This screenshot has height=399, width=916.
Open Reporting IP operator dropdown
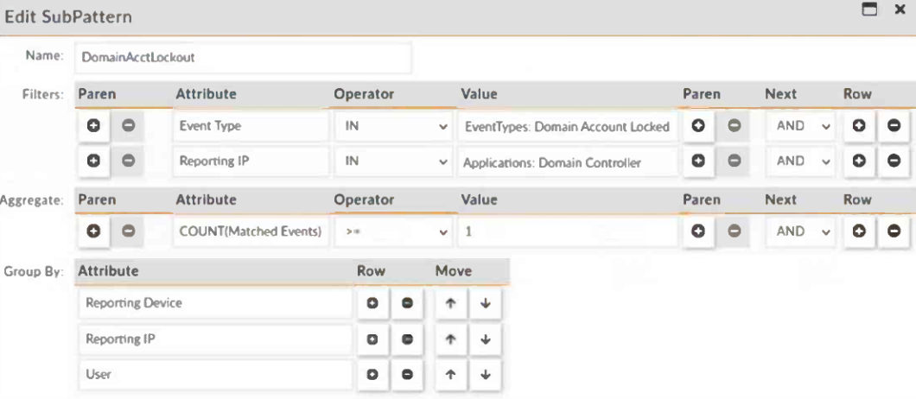(x=395, y=162)
